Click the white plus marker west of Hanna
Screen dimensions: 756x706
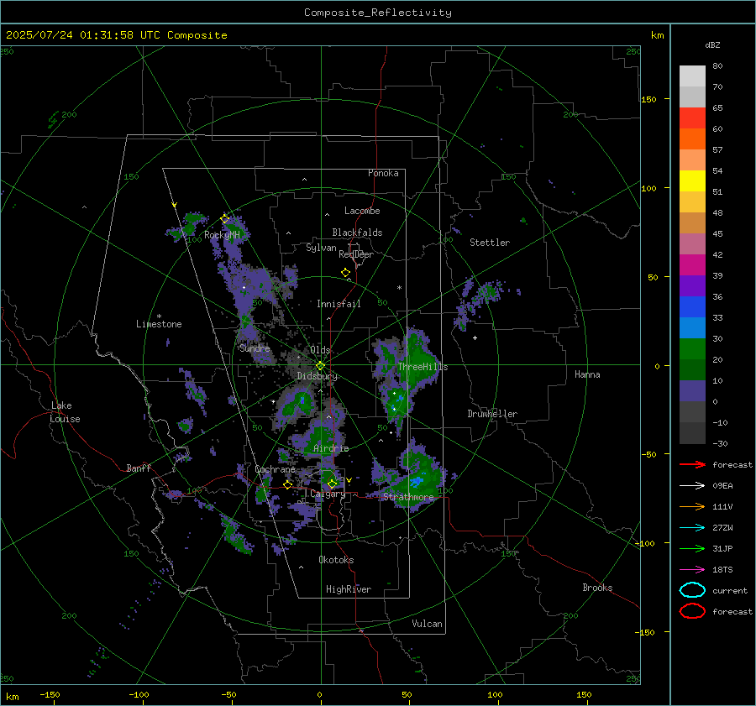(x=475, y=337)
